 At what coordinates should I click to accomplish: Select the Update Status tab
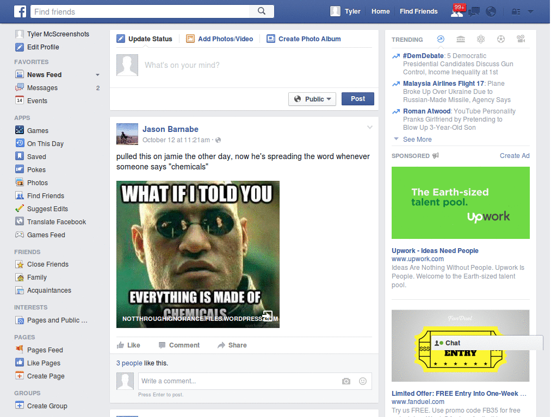pos(145,39)
